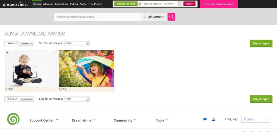Remove the baby photo using its X icon
This screenshot has height=132, width=277.
click(x=54, y=53)
